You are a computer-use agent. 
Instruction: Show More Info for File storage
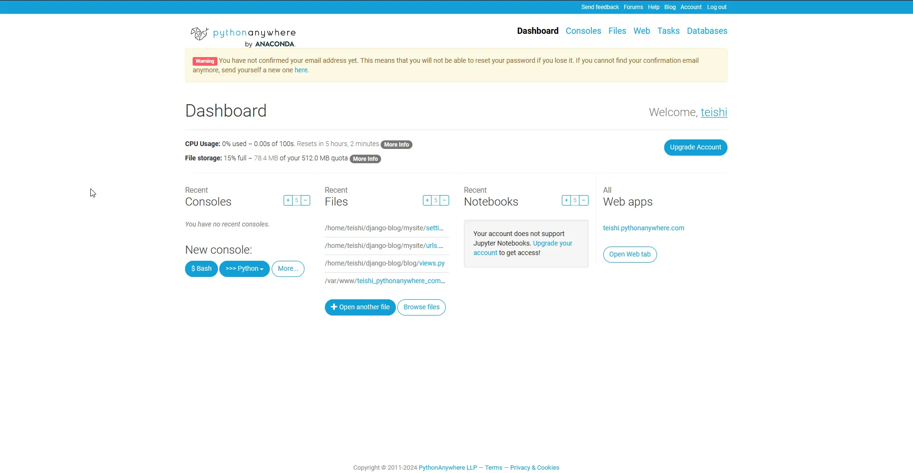point(365,159)
